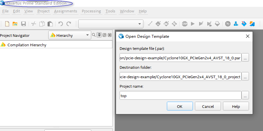Open the Processing menu

(91, 11)
